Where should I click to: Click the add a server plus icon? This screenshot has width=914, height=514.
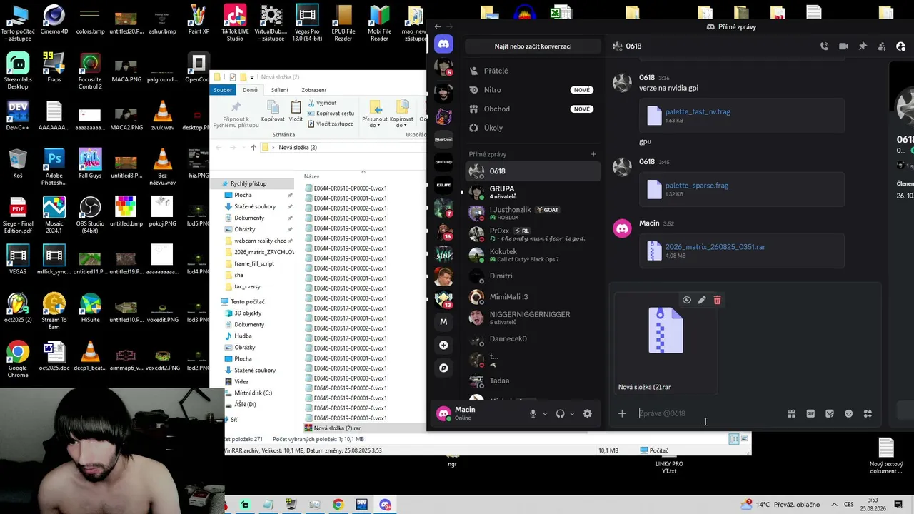tap(443, 345)
